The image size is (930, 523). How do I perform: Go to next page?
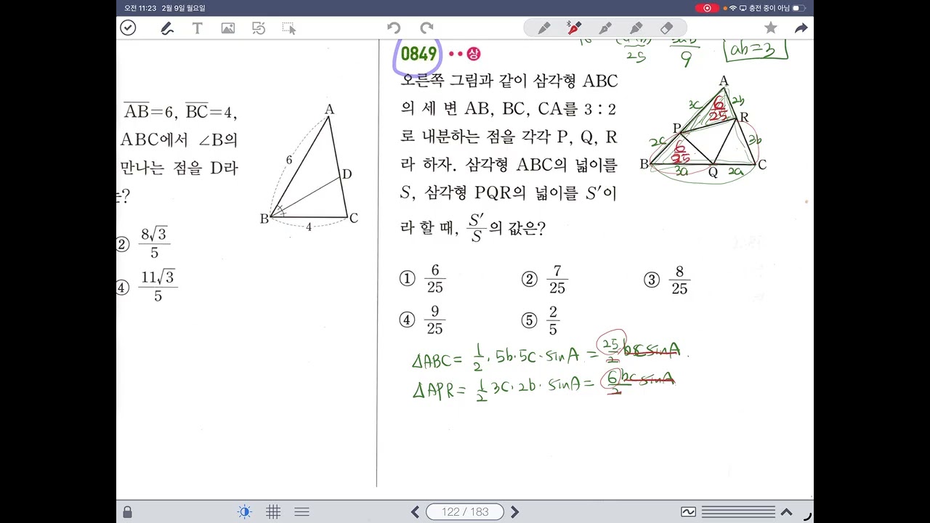(x=515, y=512)
